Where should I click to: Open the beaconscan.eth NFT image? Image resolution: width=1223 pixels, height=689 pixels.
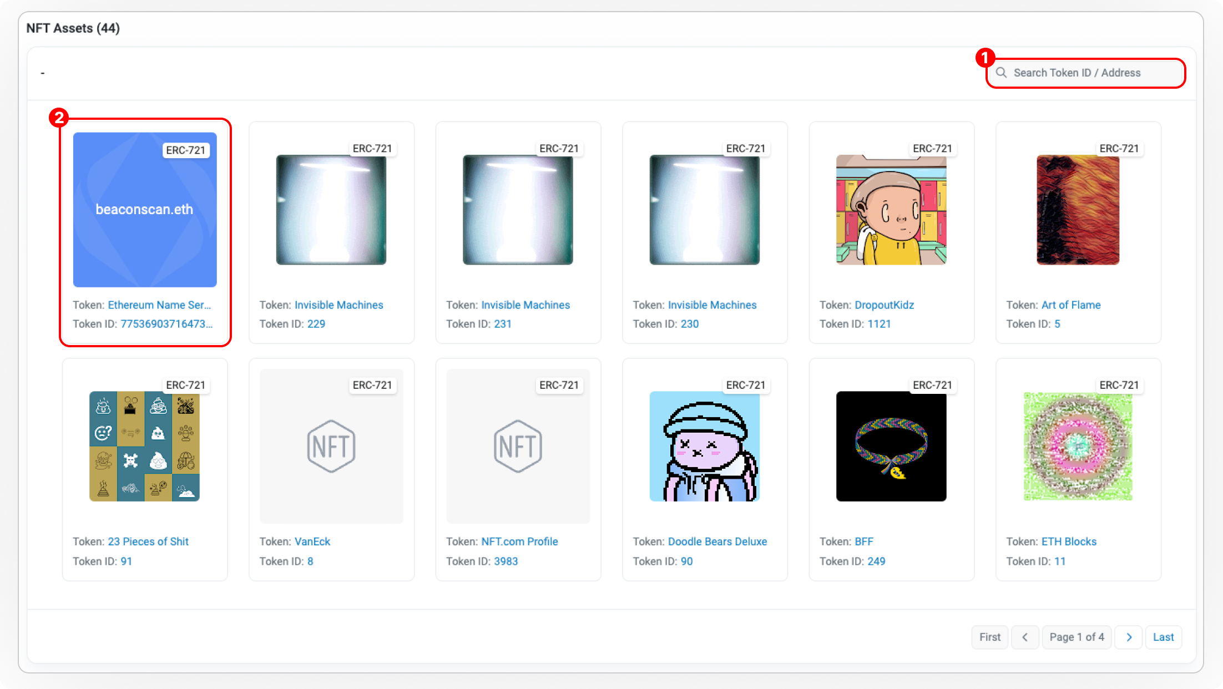coord(145,210)
